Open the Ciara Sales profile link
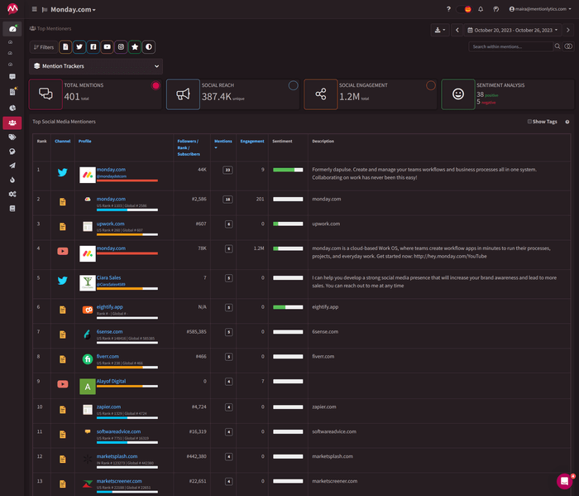 [x=108, y=278]
